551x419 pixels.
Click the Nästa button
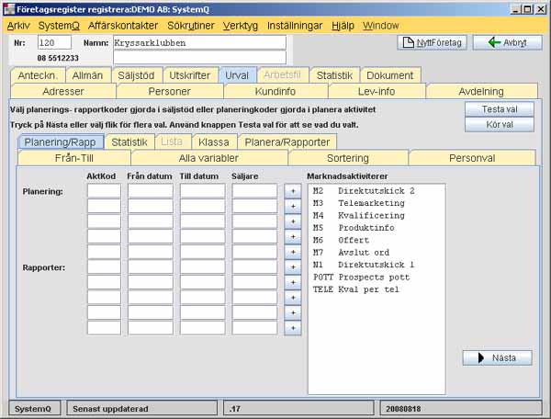coord(497,357)
